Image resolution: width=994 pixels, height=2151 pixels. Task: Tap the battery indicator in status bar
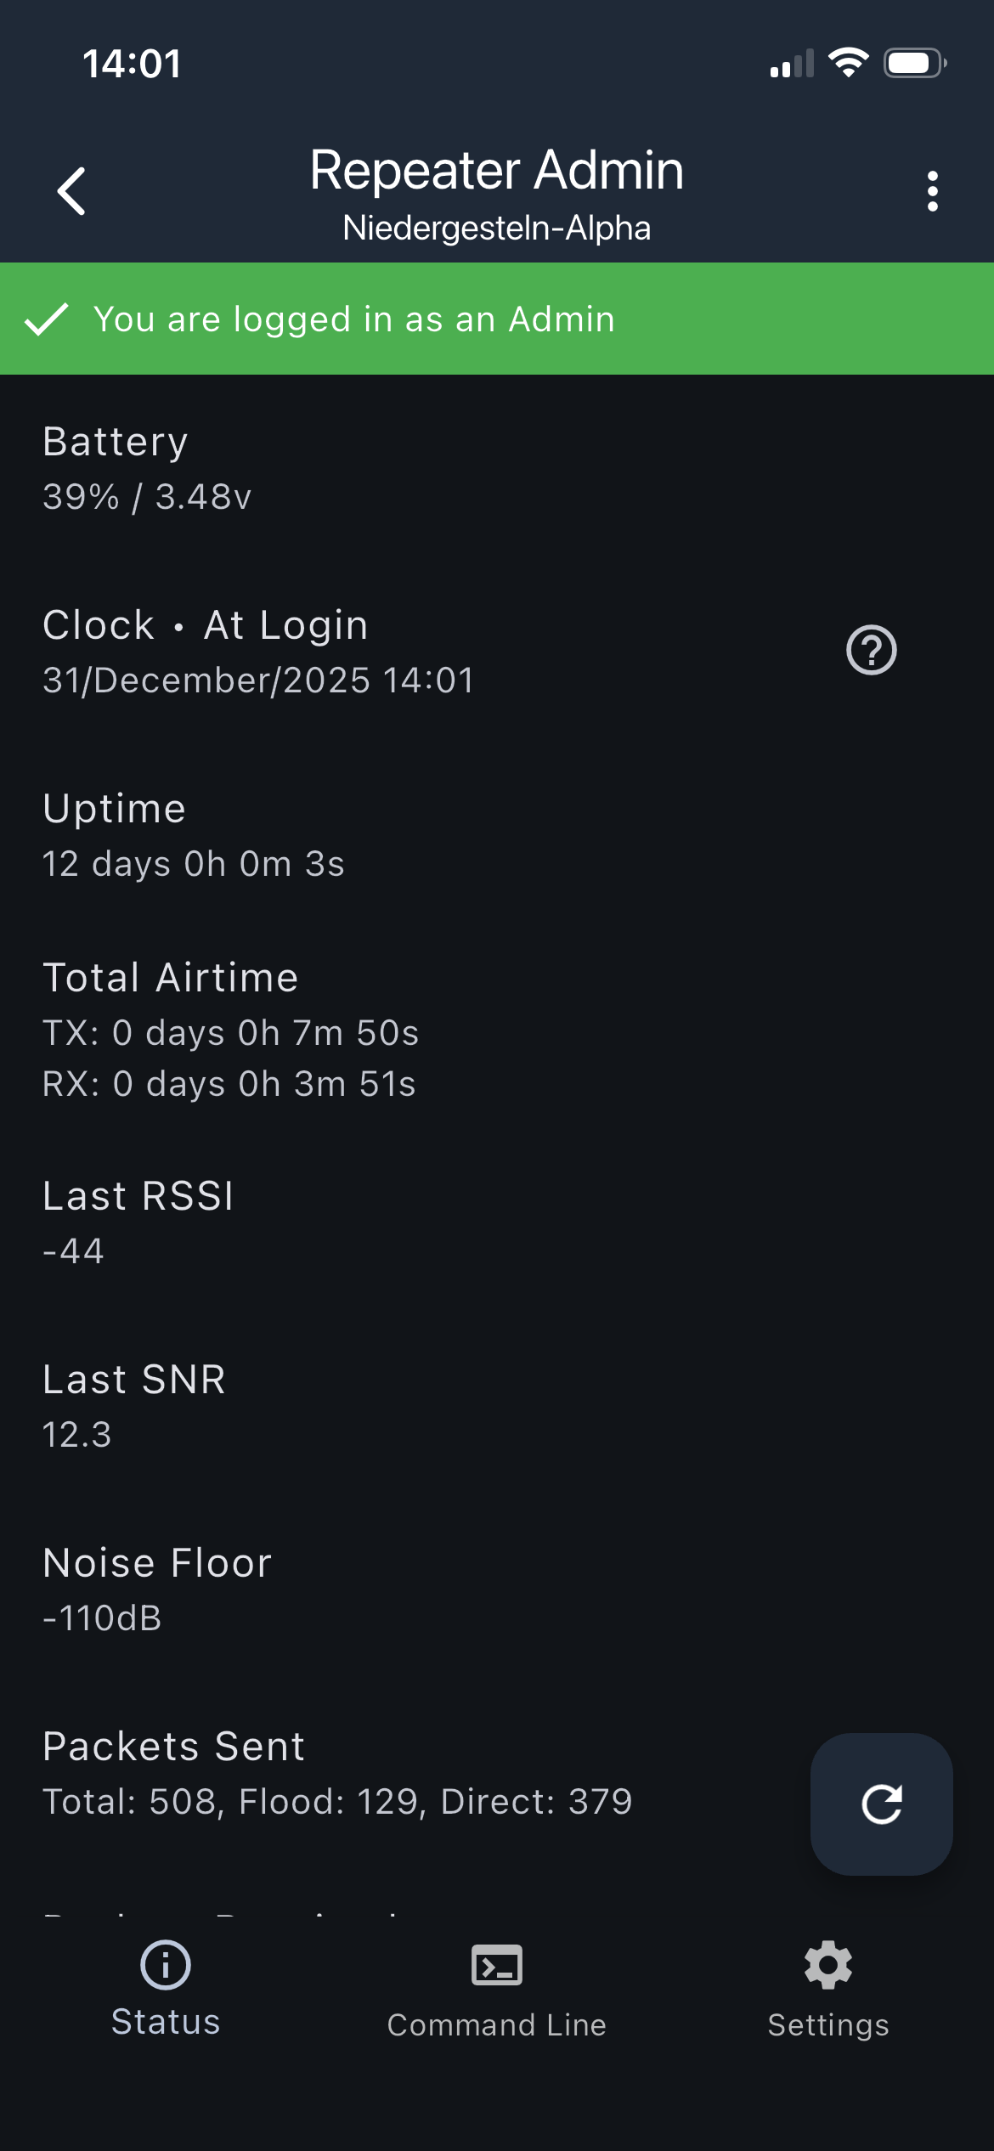coord(914,63)
